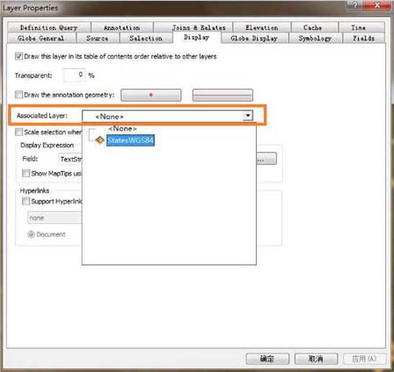Click the help question mark icon
The height and width of the screenshot is (372, 394).
[355, 5]
